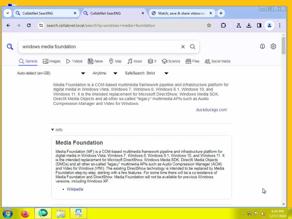Launch Firefox from the taskbar
Image resolution: width=292 pixels, height=219 pixels.
click(25, 213)
